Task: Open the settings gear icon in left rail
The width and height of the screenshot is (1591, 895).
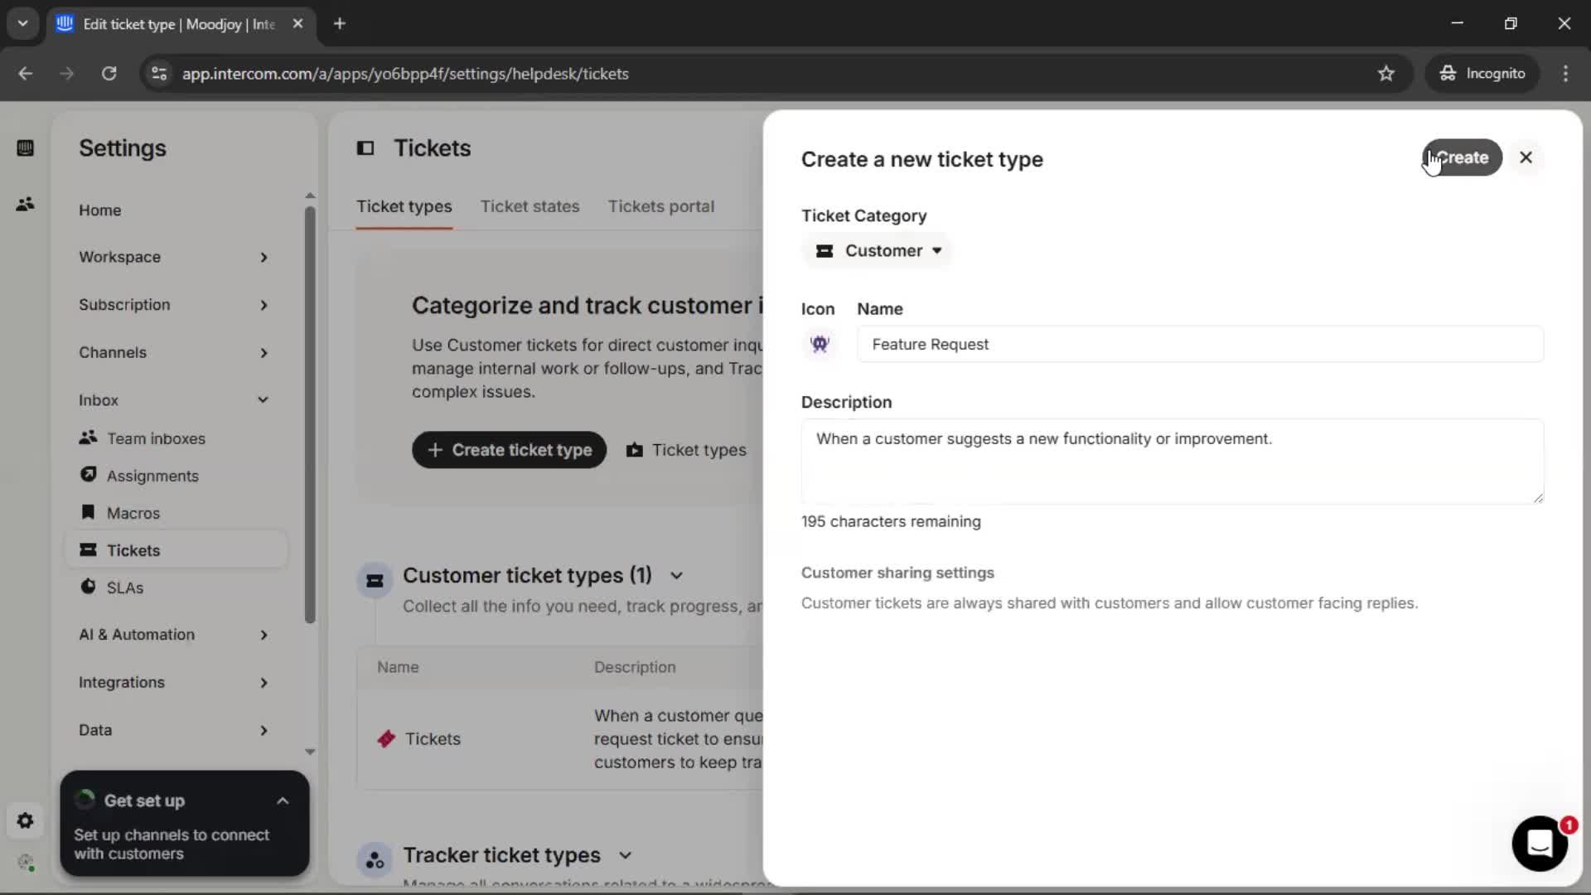Action: (25, 820)
